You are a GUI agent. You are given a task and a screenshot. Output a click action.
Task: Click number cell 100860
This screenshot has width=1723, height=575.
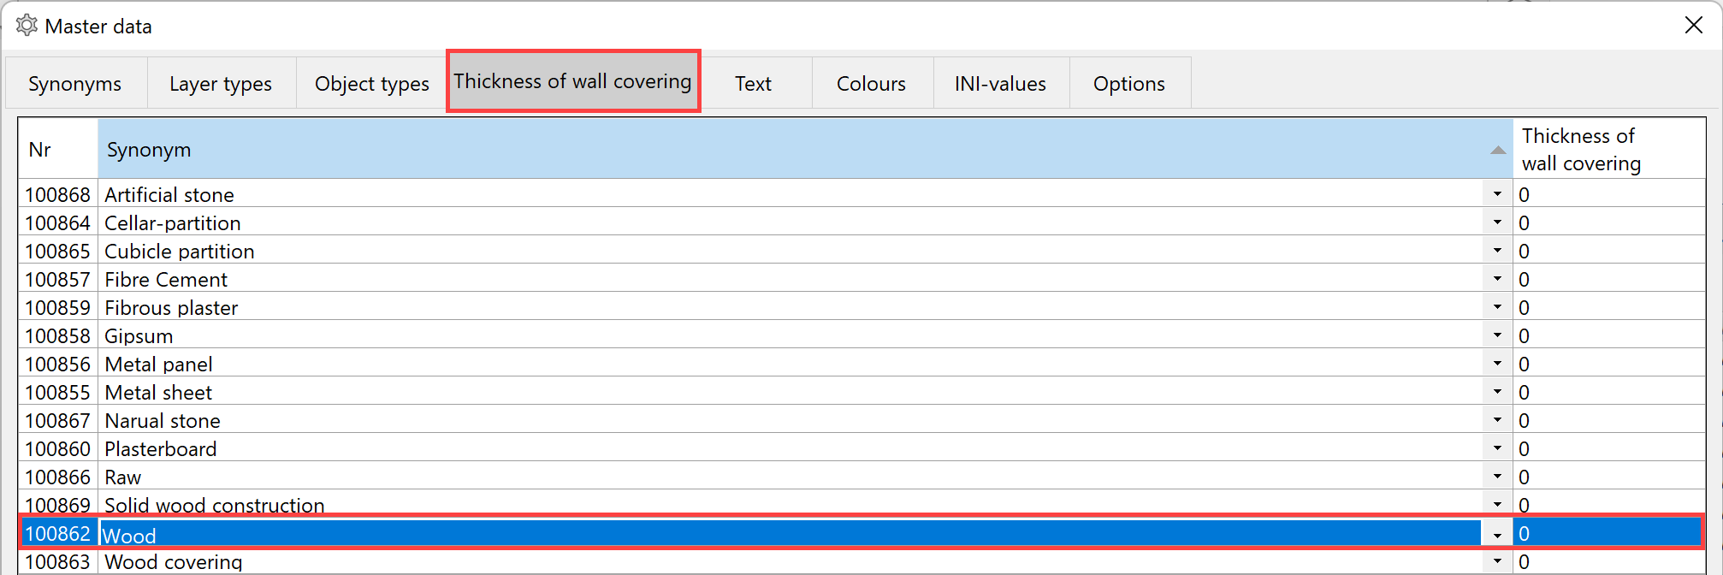point(58,448)
